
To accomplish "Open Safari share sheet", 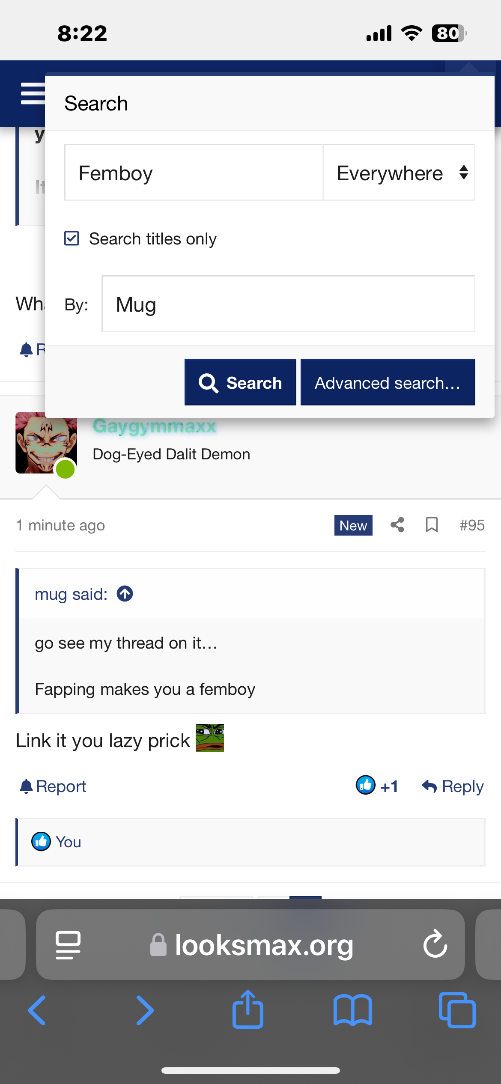I will click(248, 1010).
